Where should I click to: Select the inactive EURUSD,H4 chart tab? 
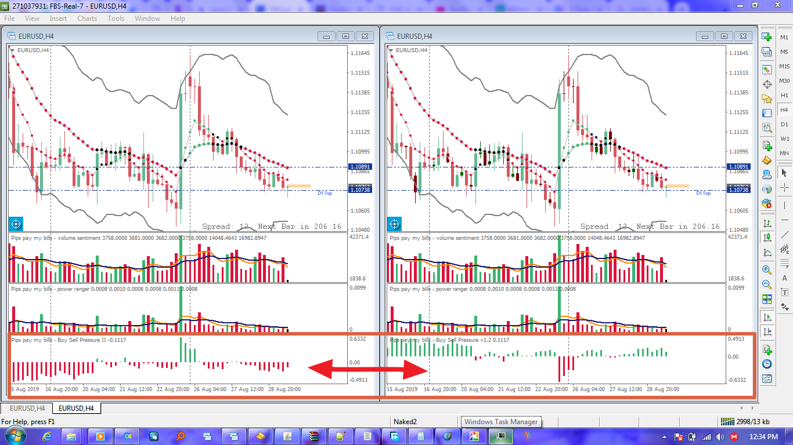(x=26, y=408)
